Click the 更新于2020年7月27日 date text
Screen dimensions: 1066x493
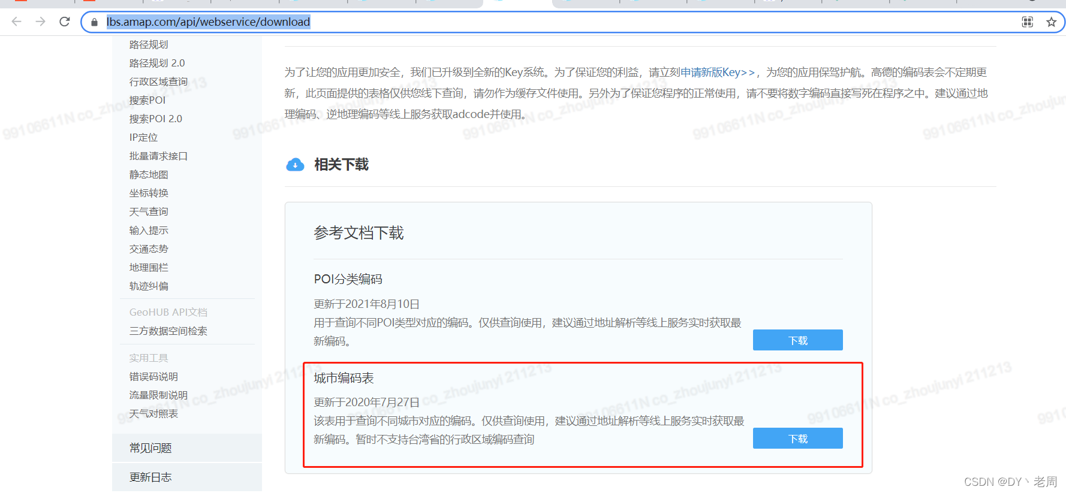366,402
